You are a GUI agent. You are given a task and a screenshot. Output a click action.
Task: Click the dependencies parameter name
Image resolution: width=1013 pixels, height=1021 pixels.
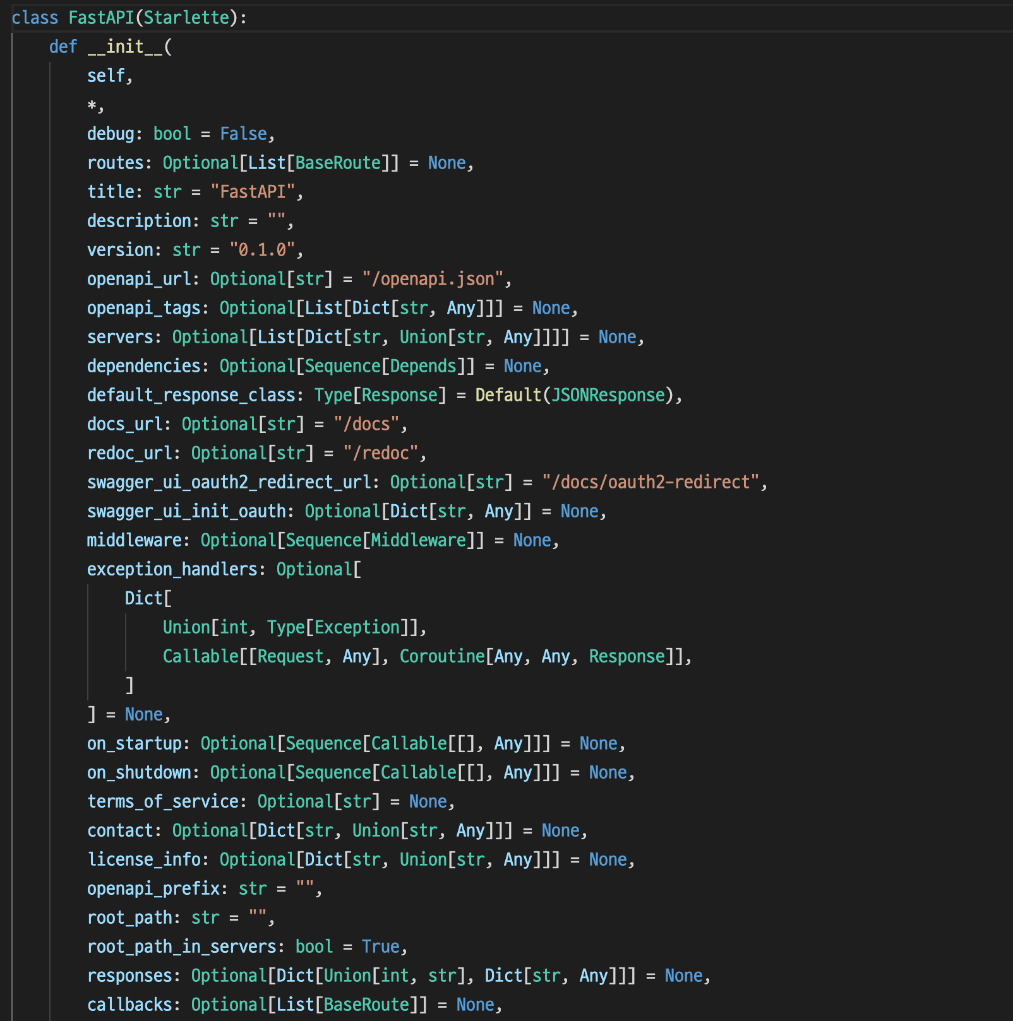[x=144, y=366]
